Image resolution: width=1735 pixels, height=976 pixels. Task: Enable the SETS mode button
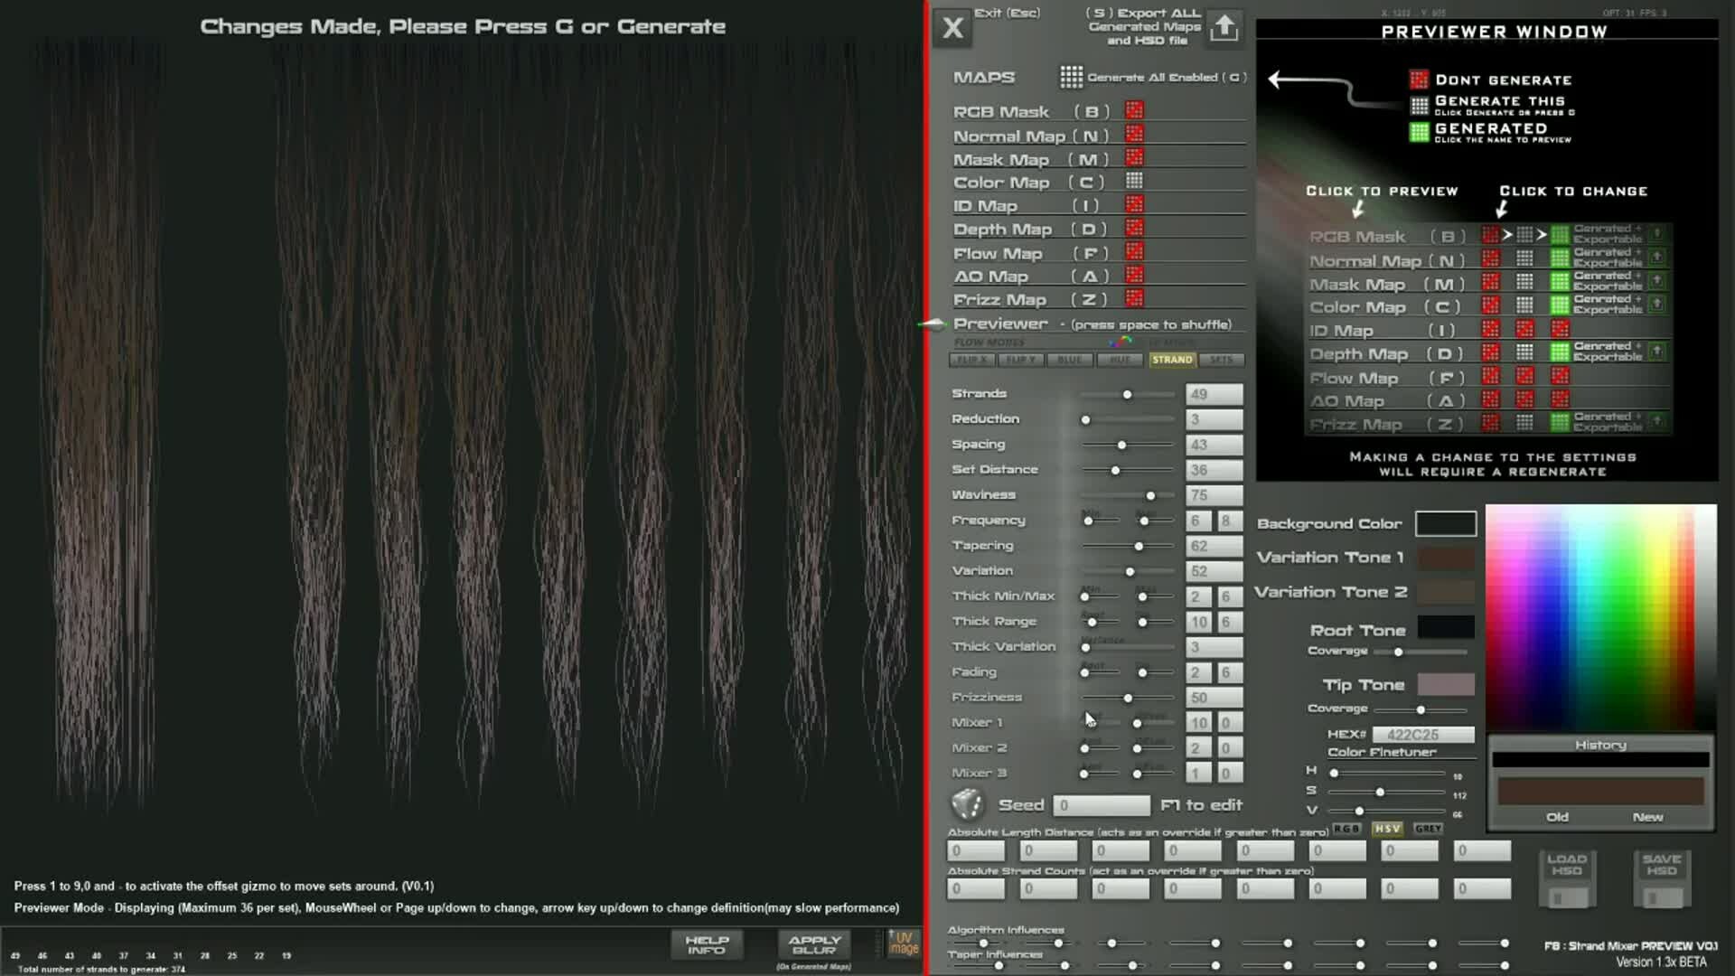[1222, 360]
